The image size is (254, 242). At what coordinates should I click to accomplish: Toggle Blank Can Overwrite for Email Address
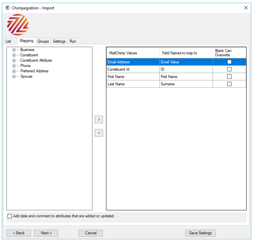point(229,62)
